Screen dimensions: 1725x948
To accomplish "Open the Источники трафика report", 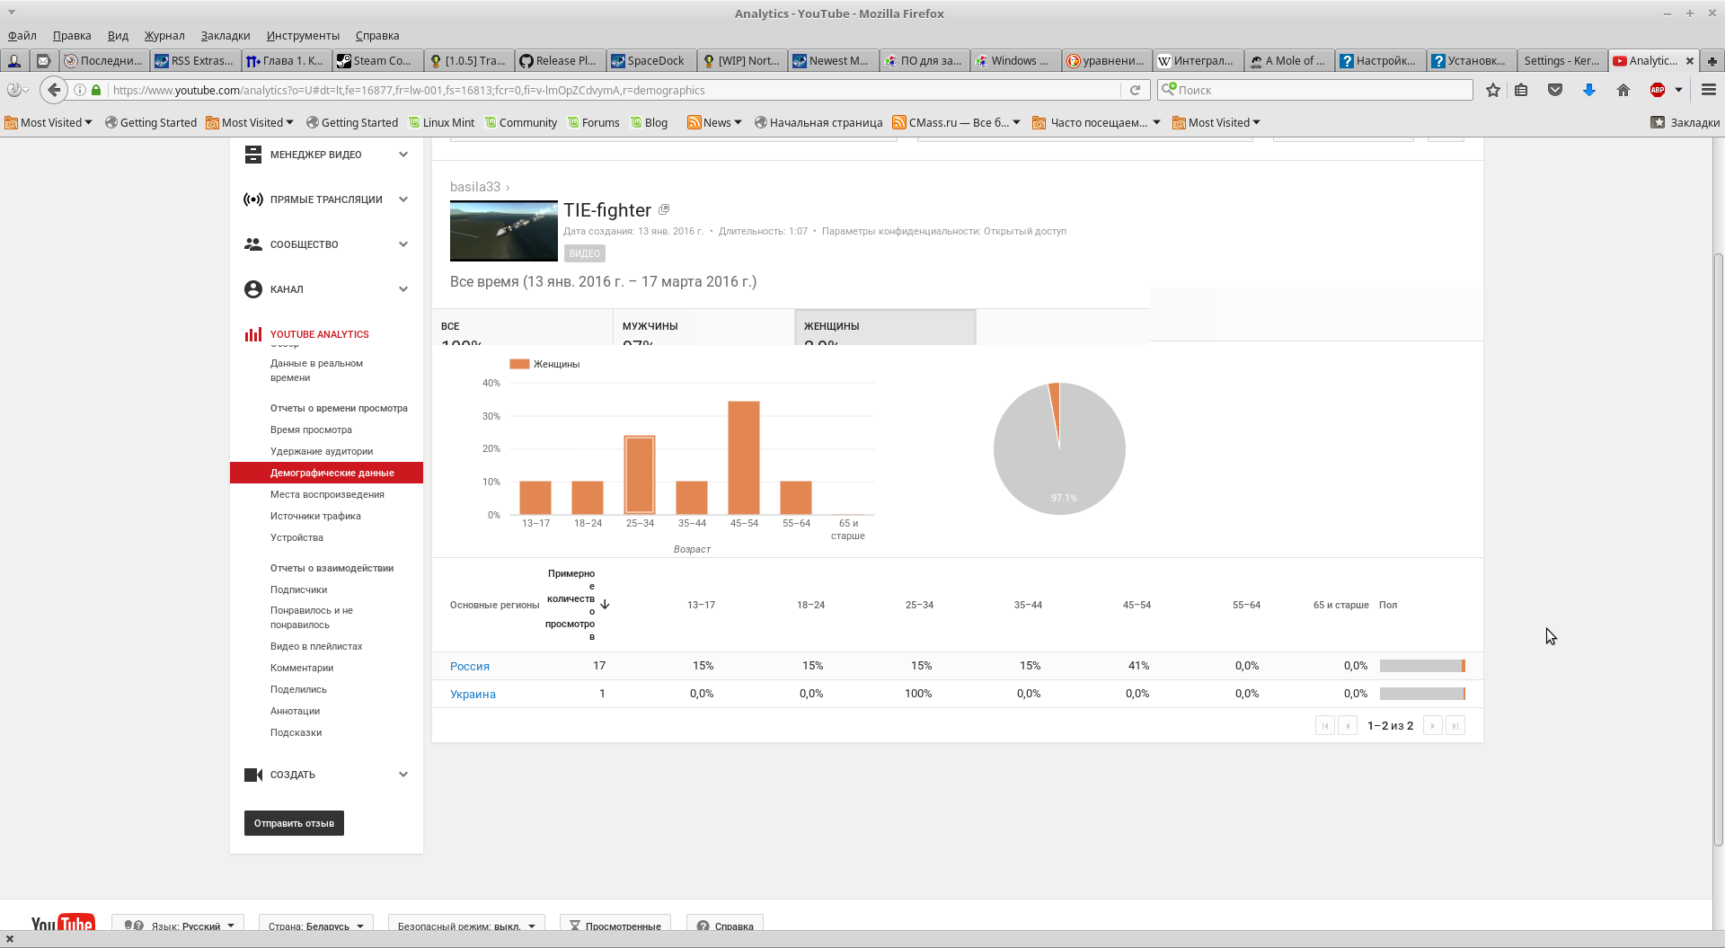I will click(x=315, y=516).
